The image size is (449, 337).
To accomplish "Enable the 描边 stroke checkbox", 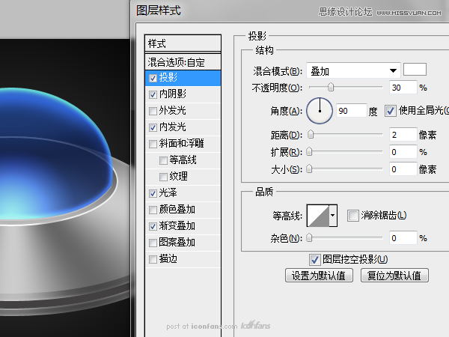I will tap(153, 259).
